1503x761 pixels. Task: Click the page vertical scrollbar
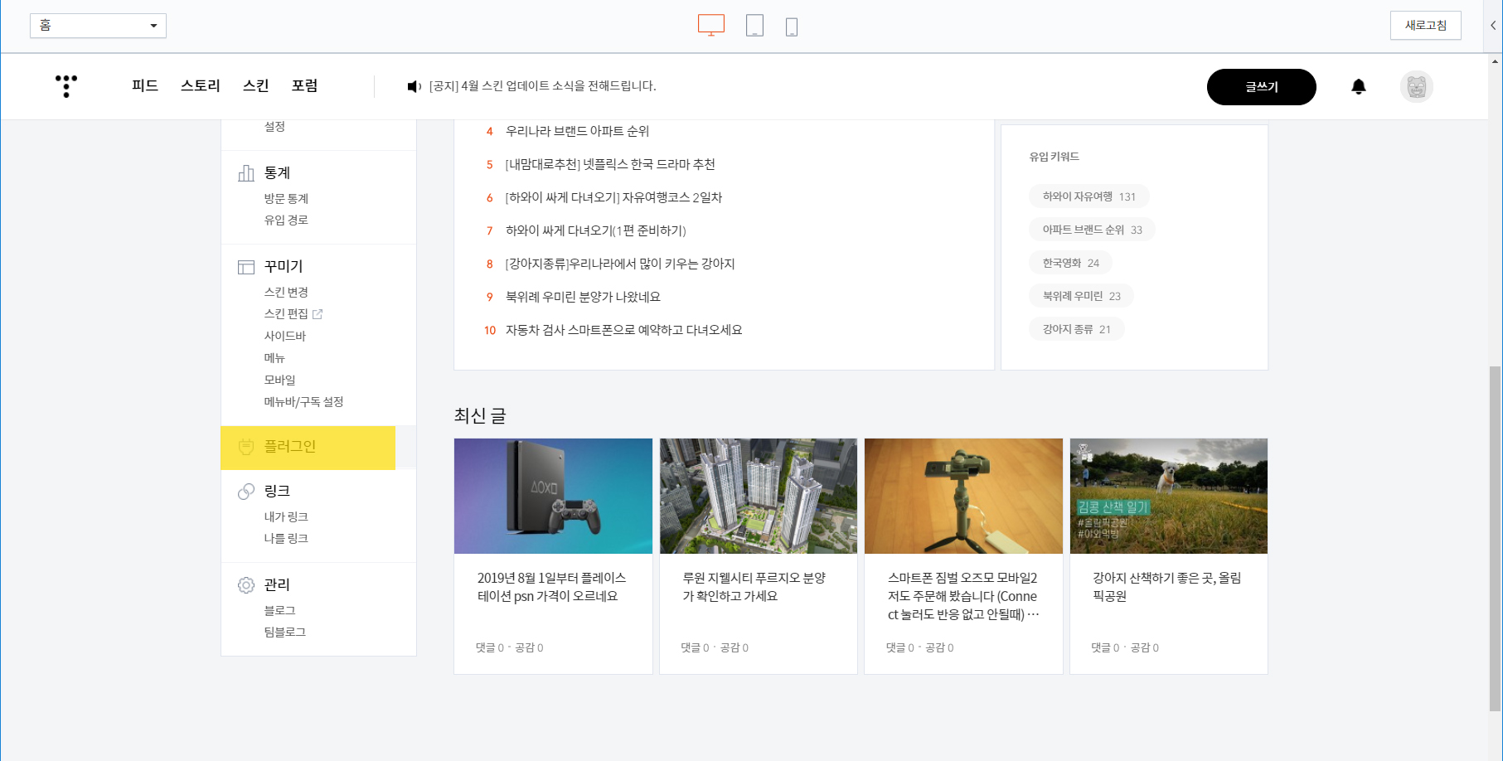(1496, 539)
